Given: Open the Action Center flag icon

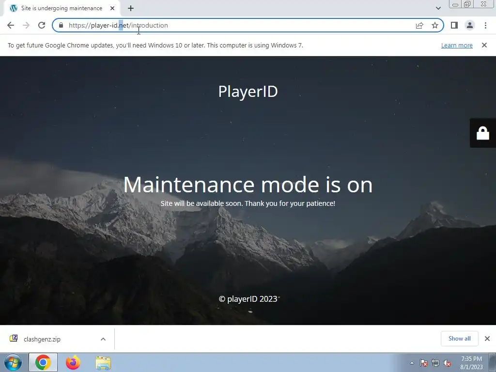Looking at the screenshot, I should 424,363.
